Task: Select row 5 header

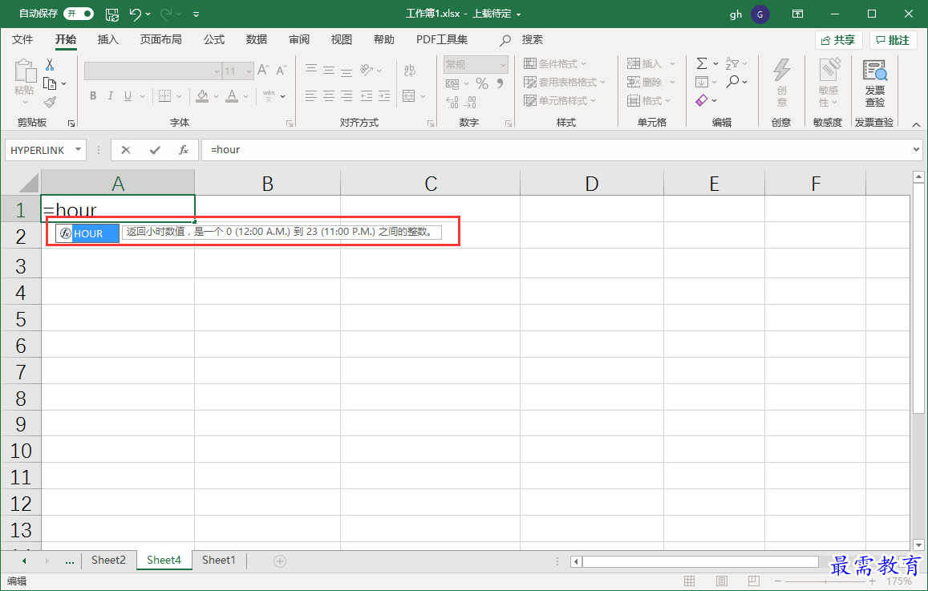Action: 21,319
